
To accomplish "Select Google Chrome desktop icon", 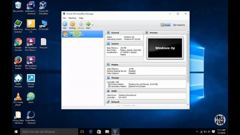I will (x=18, y=44).
